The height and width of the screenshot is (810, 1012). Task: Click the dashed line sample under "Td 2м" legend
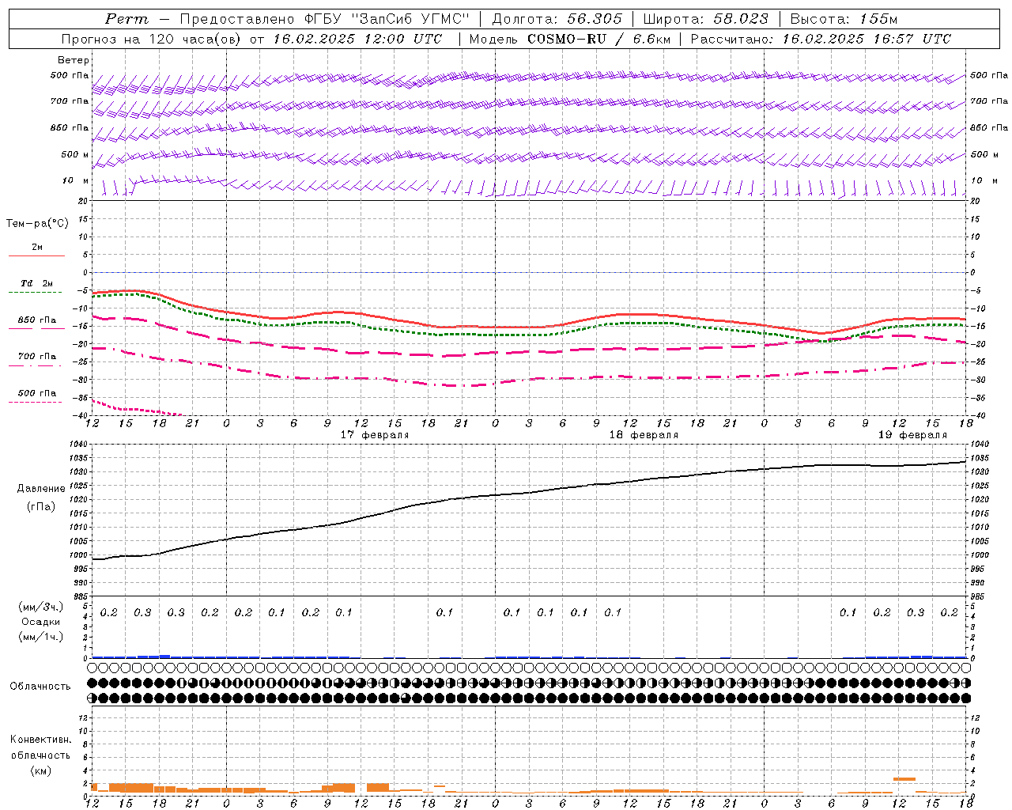point(36,293)
